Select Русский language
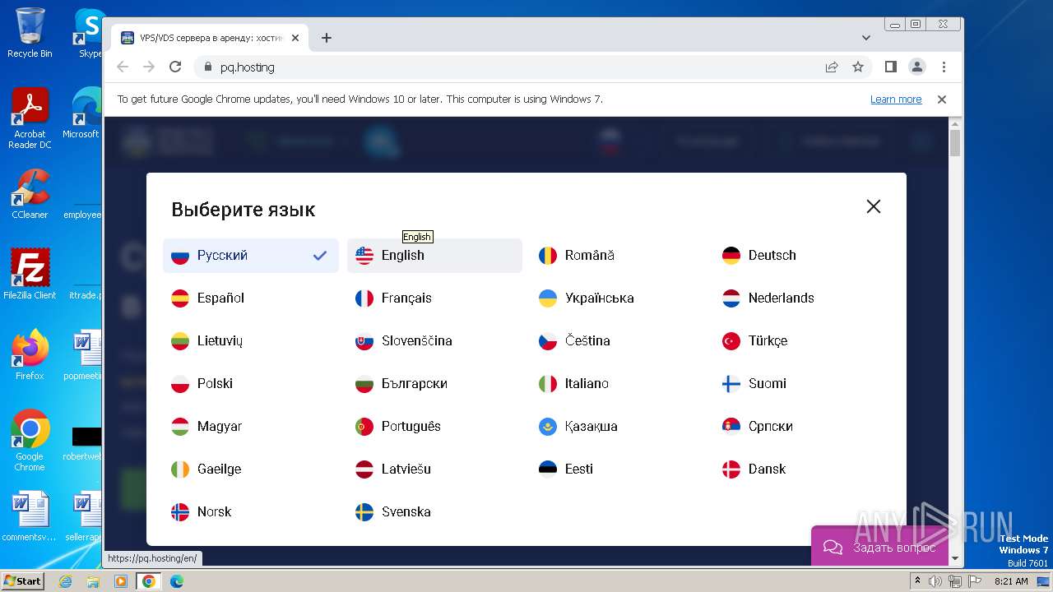The height and width of the screenshot is (592, 1053). click(251, 256)
